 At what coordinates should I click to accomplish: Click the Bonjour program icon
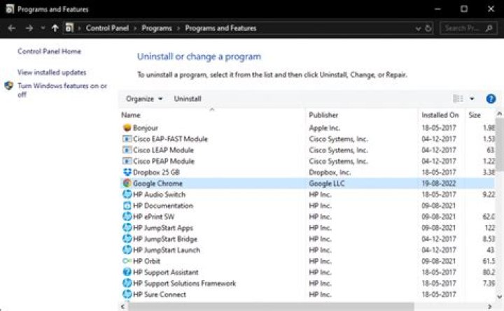(x=127, y=128)
